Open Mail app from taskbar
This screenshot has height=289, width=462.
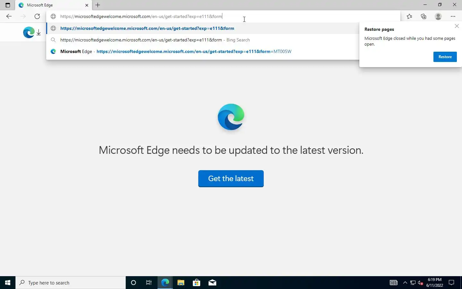pyautogui.click(x=212, y=283)
